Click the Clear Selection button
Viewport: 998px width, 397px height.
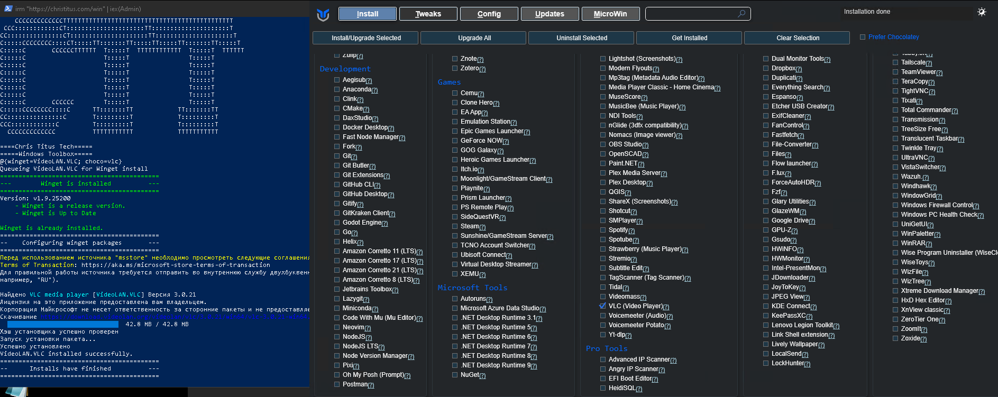(798, 38)
